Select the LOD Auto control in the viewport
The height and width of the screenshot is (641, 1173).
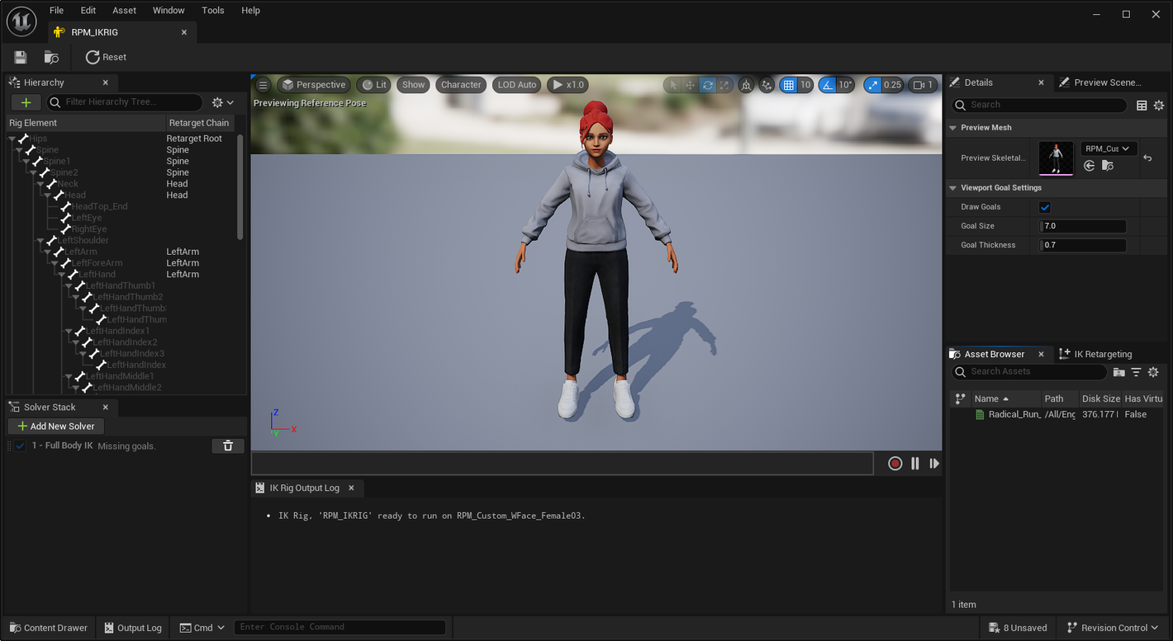pyautogui.click(x=516, y=84)
